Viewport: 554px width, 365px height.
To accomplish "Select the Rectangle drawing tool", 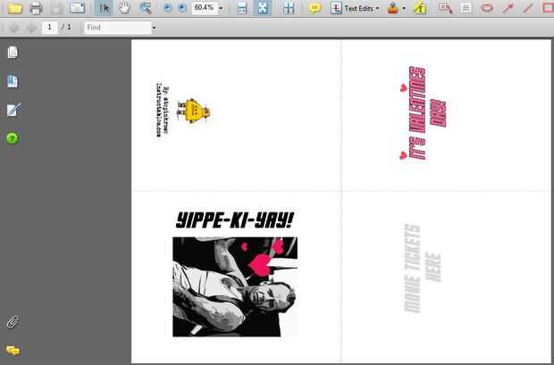I will [549, 7].
